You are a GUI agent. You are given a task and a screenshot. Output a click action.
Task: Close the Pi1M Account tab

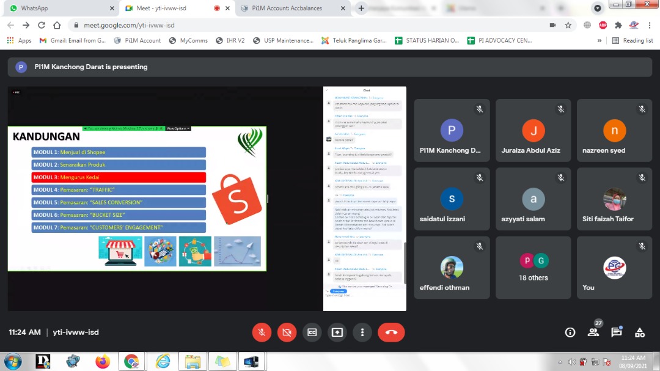tap(343, 8)
